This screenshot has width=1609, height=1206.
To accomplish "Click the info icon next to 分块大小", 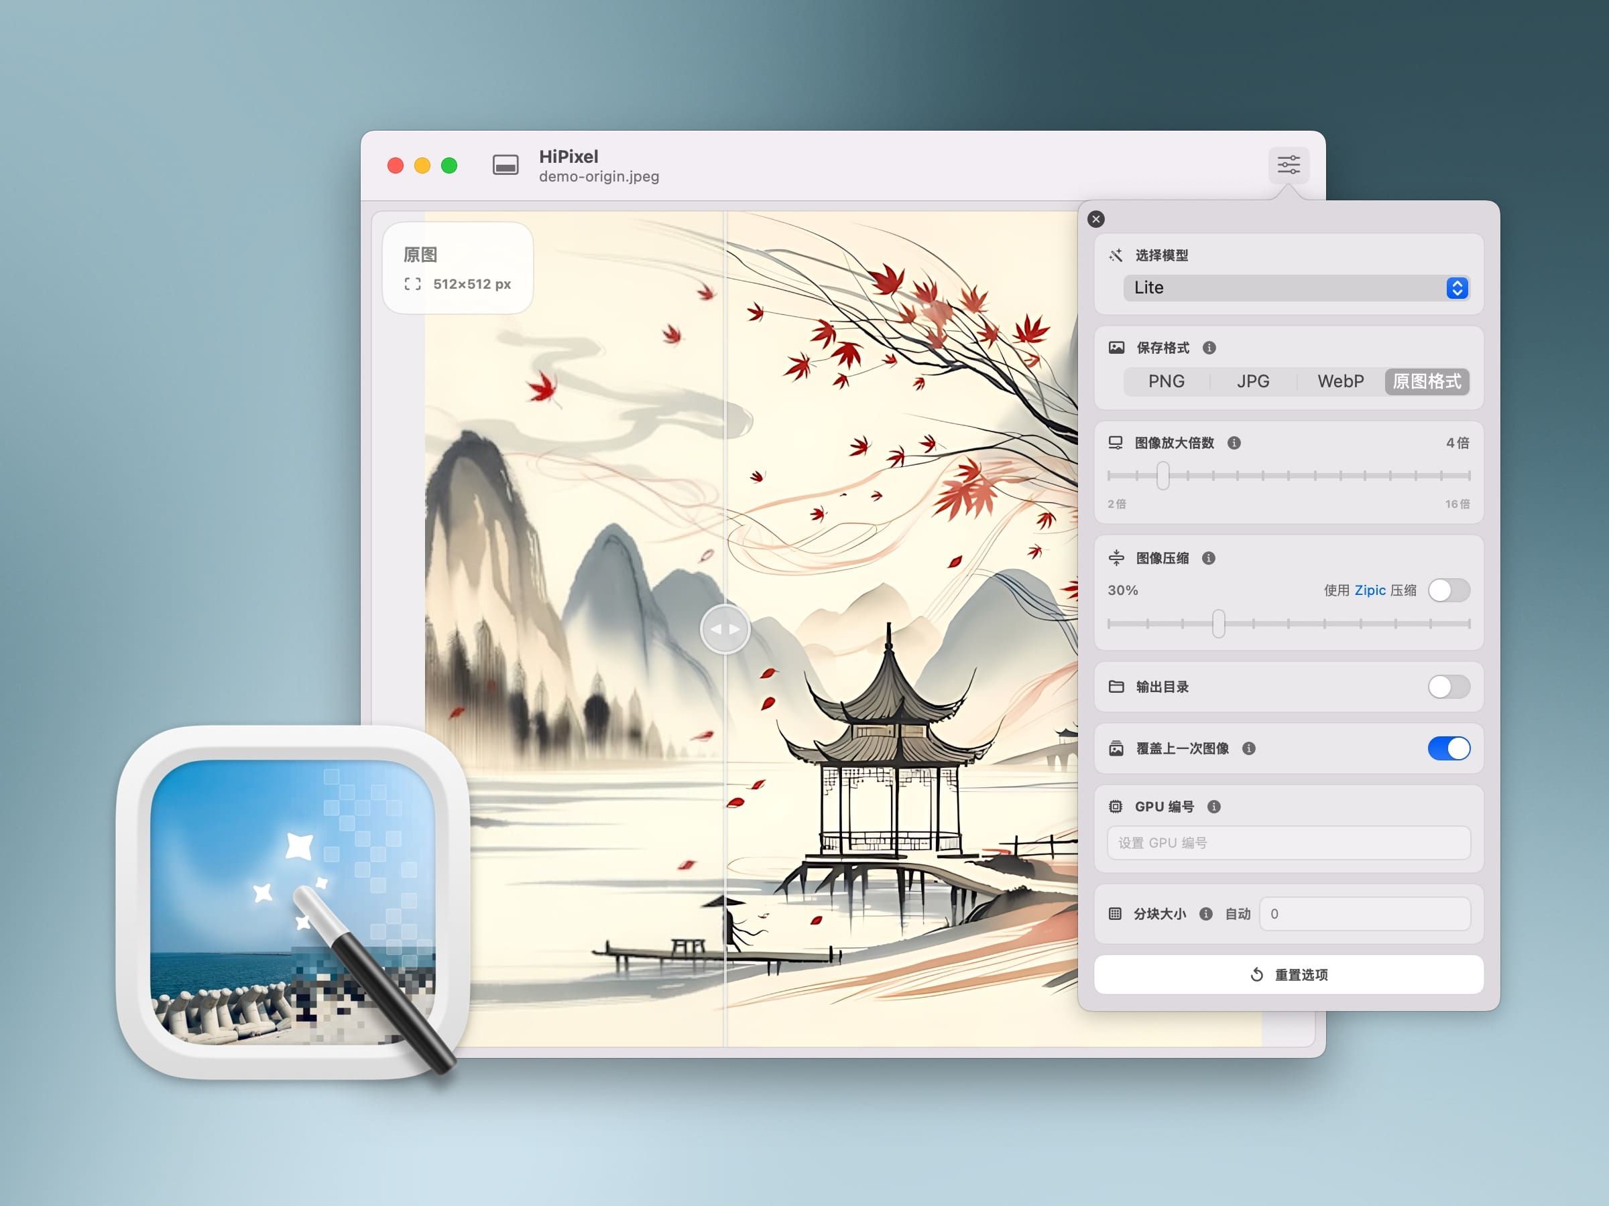I will click(1205, 914).
